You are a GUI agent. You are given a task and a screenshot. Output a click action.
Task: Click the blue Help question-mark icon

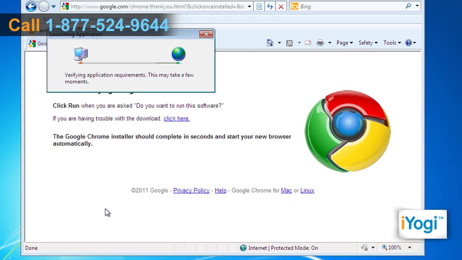[x=409, y=43]
